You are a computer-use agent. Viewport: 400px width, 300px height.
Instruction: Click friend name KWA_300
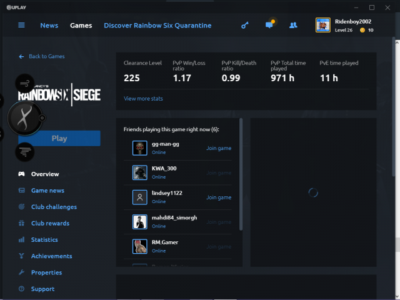tap(164, 168)
